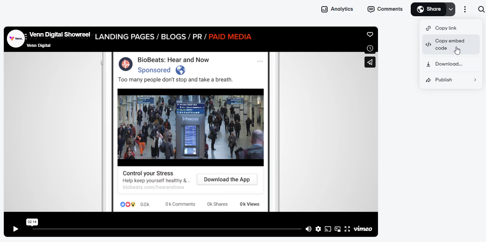
Task: Click the Publish submenu chevron
Action: (475, 80)
